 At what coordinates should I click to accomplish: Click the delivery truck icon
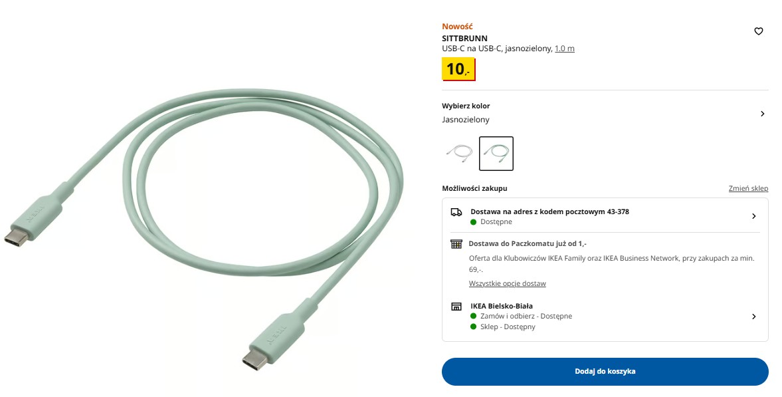(456, 212)
